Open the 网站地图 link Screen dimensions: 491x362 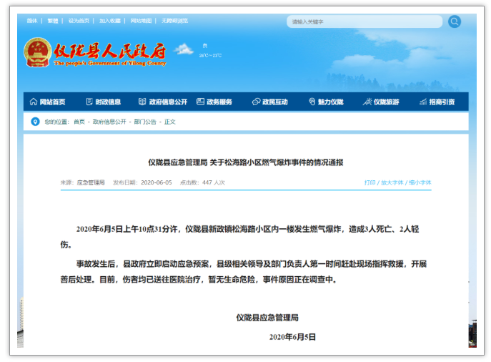(141, 21)
